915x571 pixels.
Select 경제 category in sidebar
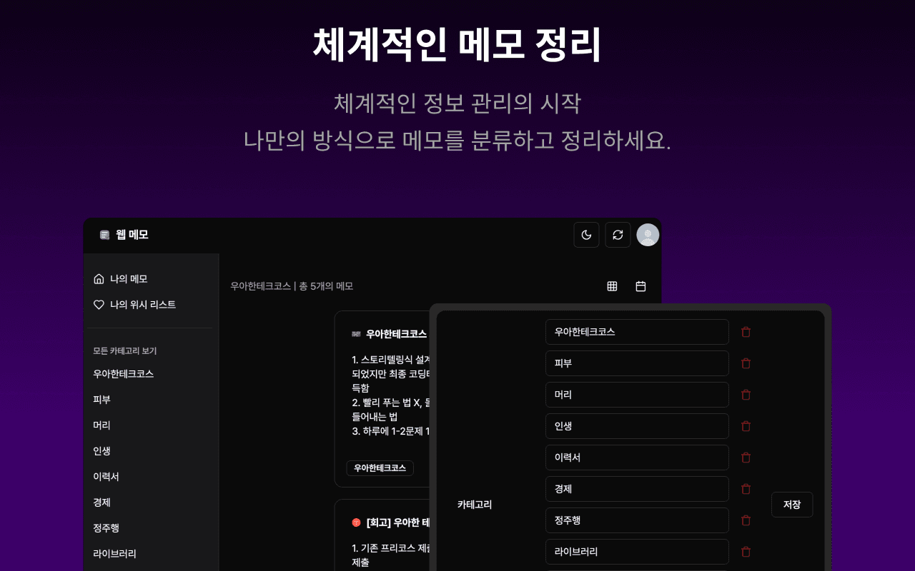tap(102, 502)
